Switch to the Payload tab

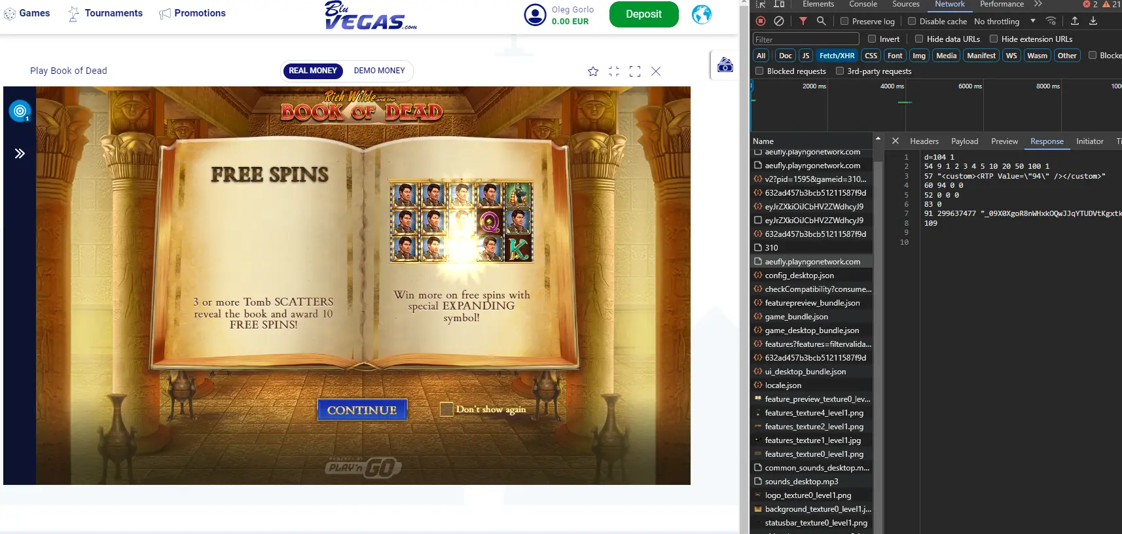(965, 141)
